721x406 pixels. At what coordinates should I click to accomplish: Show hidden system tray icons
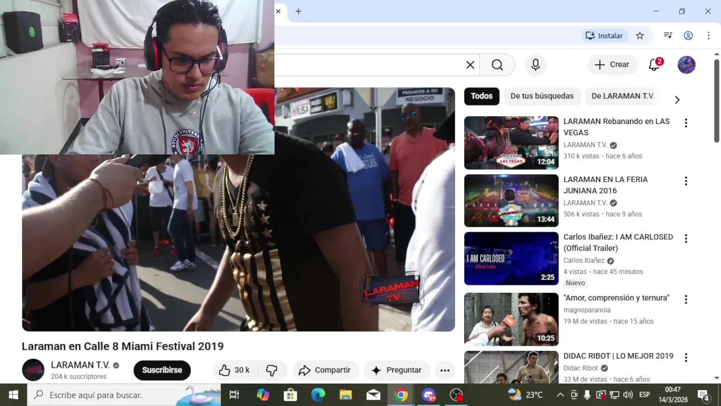pos(560,395)
